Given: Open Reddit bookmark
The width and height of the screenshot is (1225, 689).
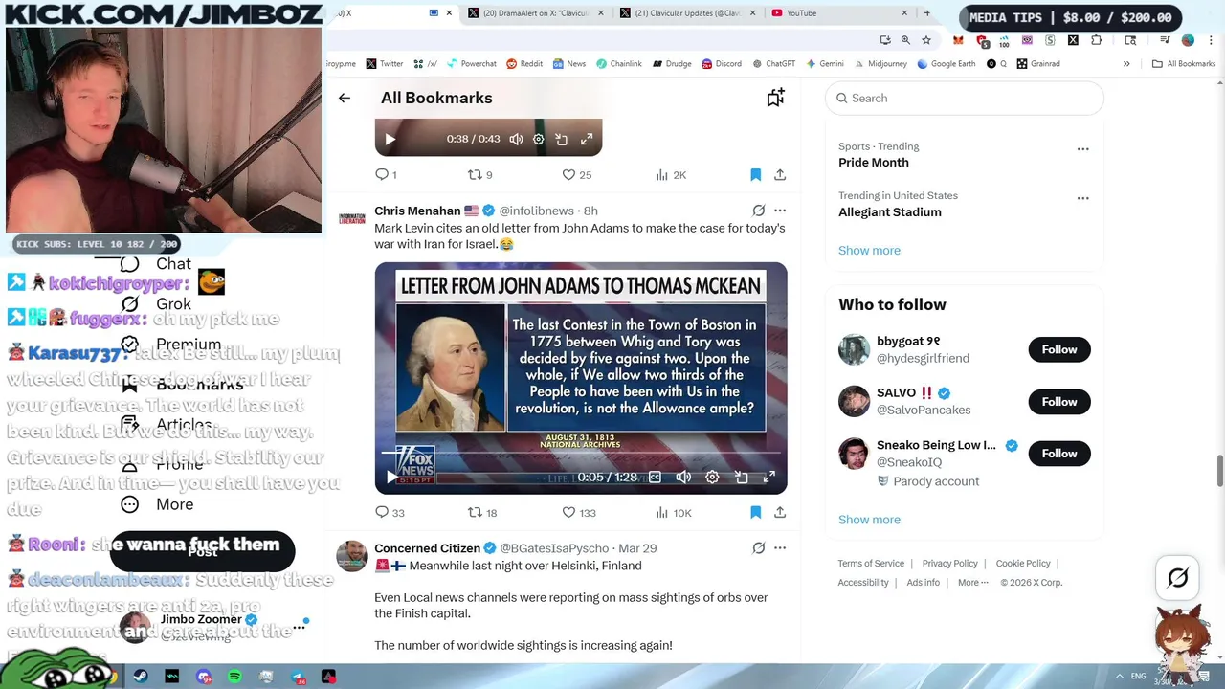Looking at the screenshot, I should point(524,64).
